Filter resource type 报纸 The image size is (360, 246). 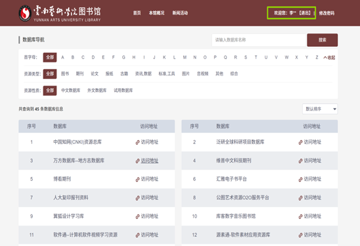point(109,74)
